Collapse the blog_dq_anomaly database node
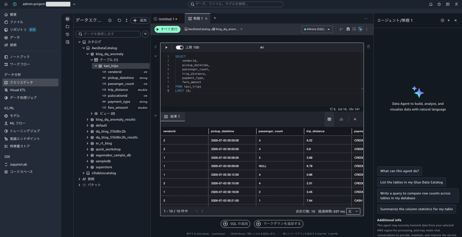Screen dimensions: 462x237 (x=87, y=54)
